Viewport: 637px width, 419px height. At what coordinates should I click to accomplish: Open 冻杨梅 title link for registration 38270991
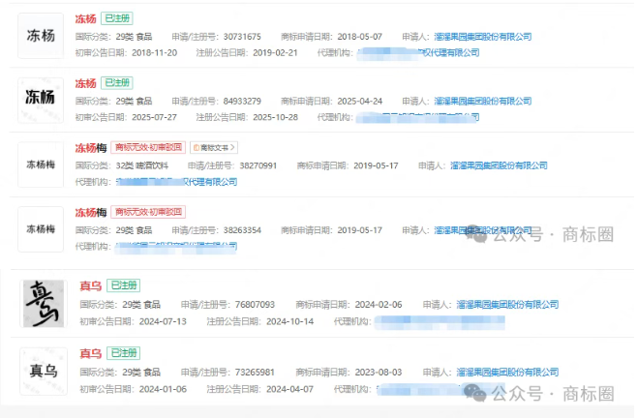tap(91, 148)
